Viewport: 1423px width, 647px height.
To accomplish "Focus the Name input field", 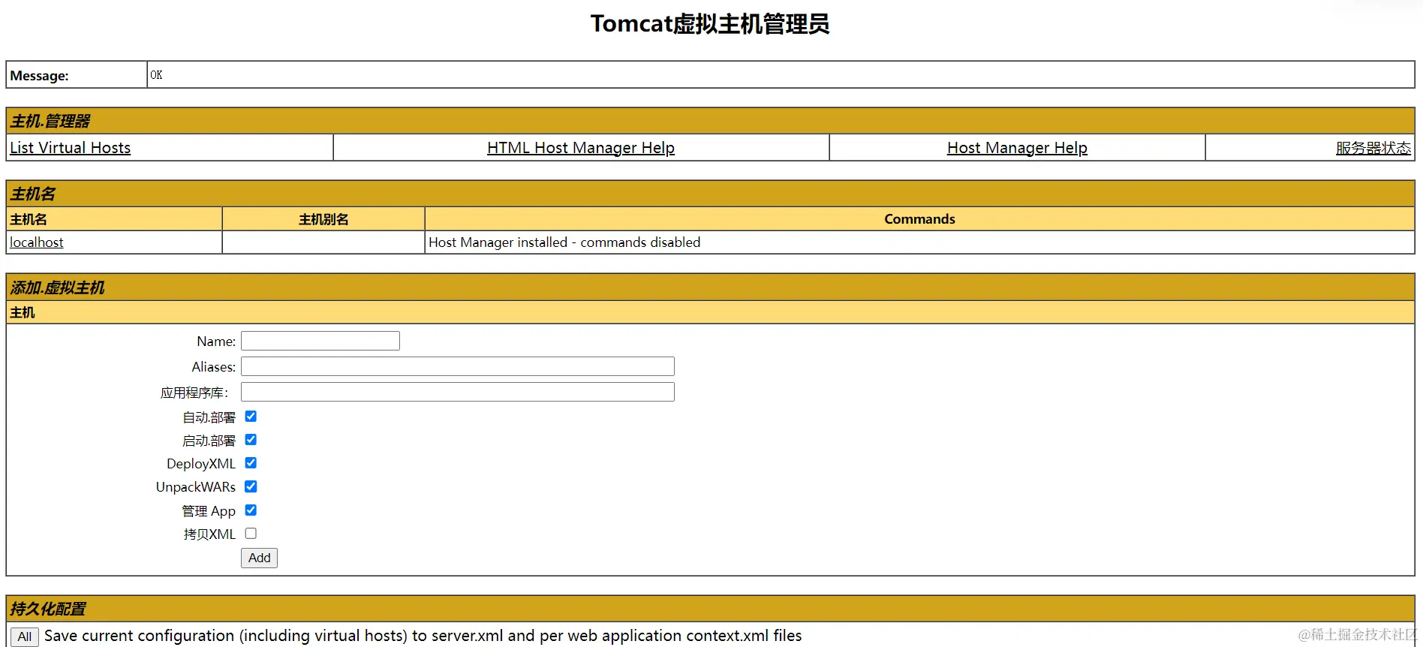I will 320,341.
